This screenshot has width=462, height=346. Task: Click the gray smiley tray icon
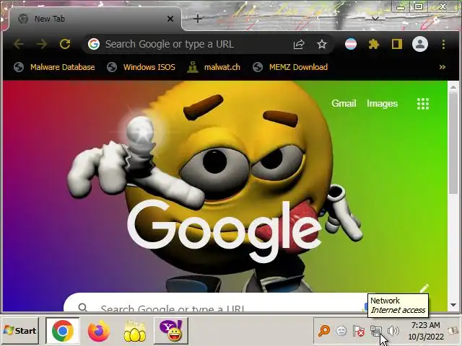(x=341, y=331)
